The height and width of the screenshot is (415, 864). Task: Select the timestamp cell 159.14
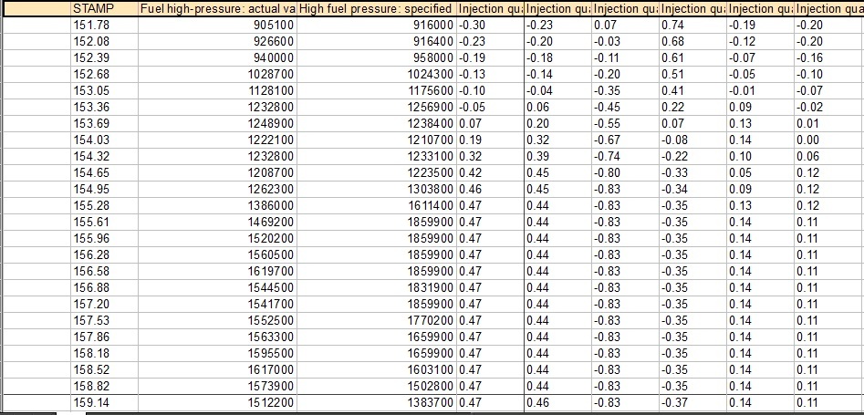[x=103, y=402]
